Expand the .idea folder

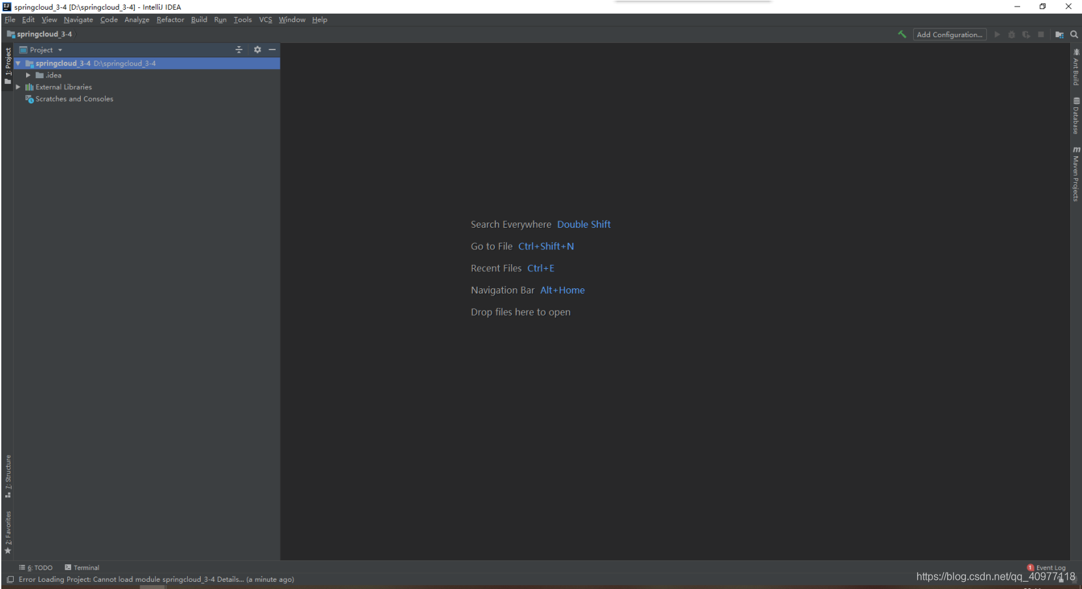pos(28,75)
